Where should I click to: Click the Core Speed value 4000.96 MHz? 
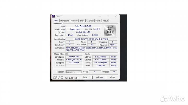pyautogui.click(x=74, y=57)
